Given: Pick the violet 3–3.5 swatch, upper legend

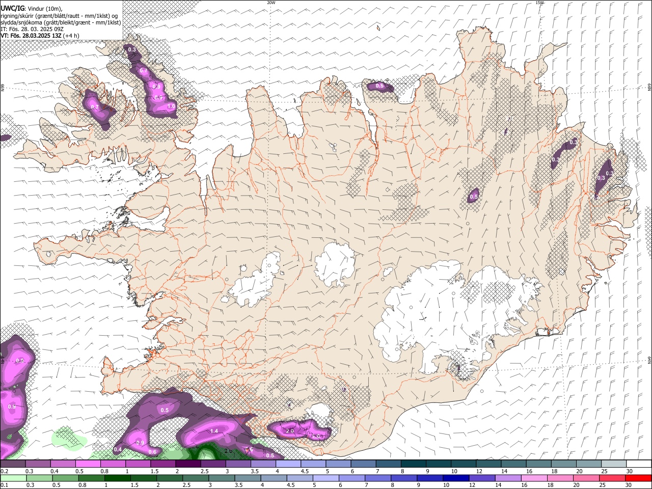Looking at the screenshot, I should (238, 464).
